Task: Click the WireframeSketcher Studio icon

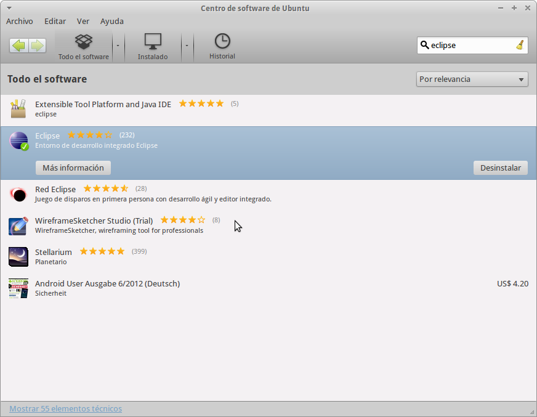Action: pyautogui.click(x=18, y=225)
